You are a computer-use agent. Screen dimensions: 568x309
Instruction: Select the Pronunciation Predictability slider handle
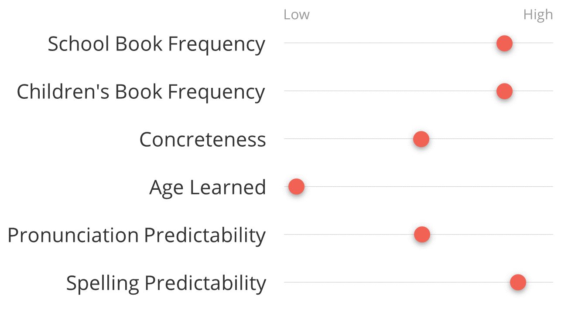coord(422,235)
